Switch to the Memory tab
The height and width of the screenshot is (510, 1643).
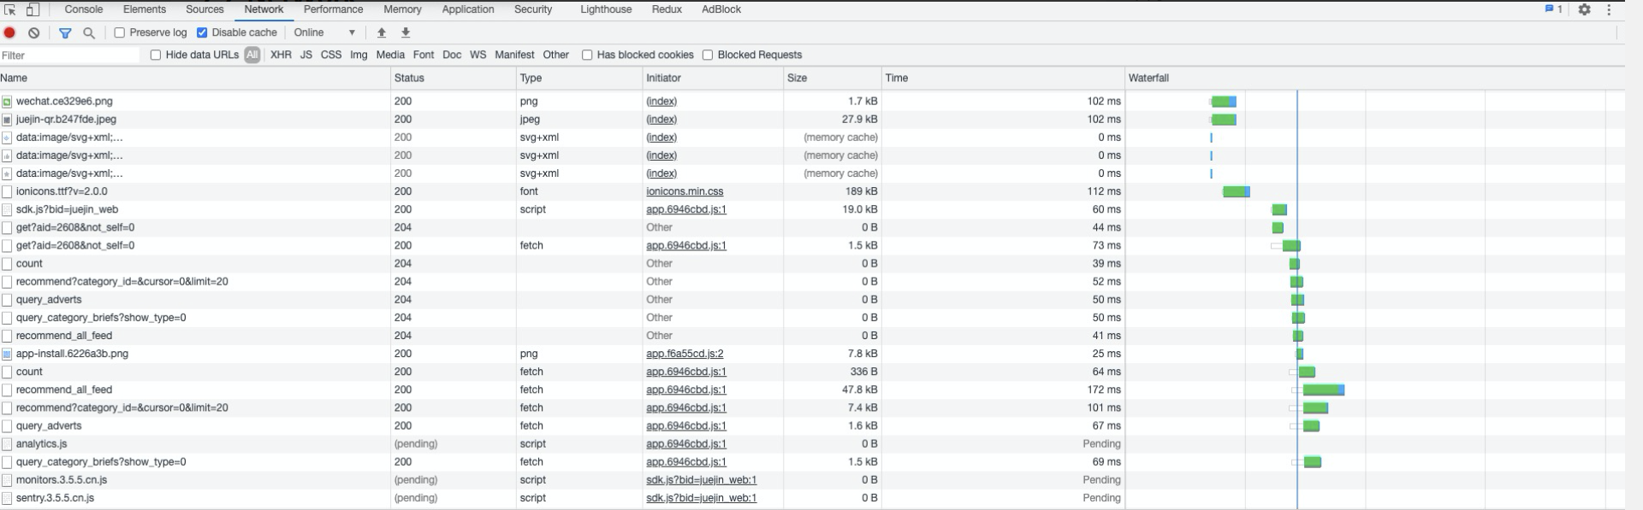402,9
